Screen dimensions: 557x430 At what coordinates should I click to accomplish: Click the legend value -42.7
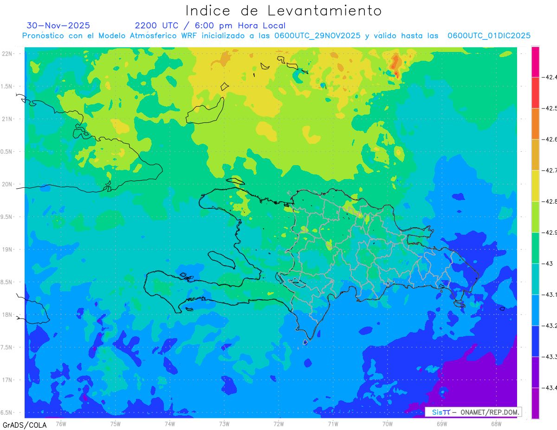pos(550,171)
